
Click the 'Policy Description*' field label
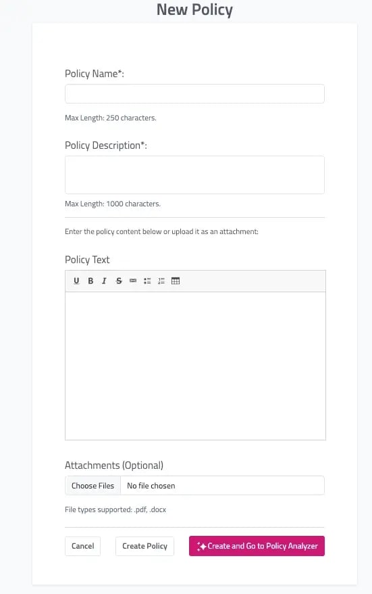click(x=106, y=145)
